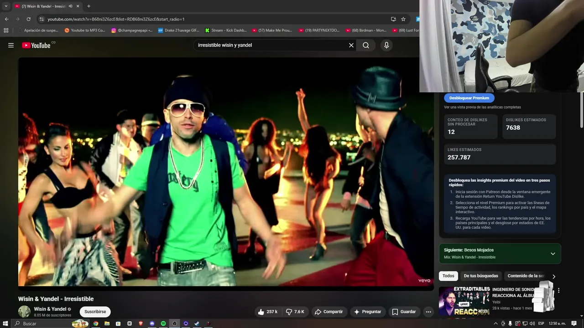584x328 pixels.
Task: Open Steam from the taskbar
Action: coord(197,323)
